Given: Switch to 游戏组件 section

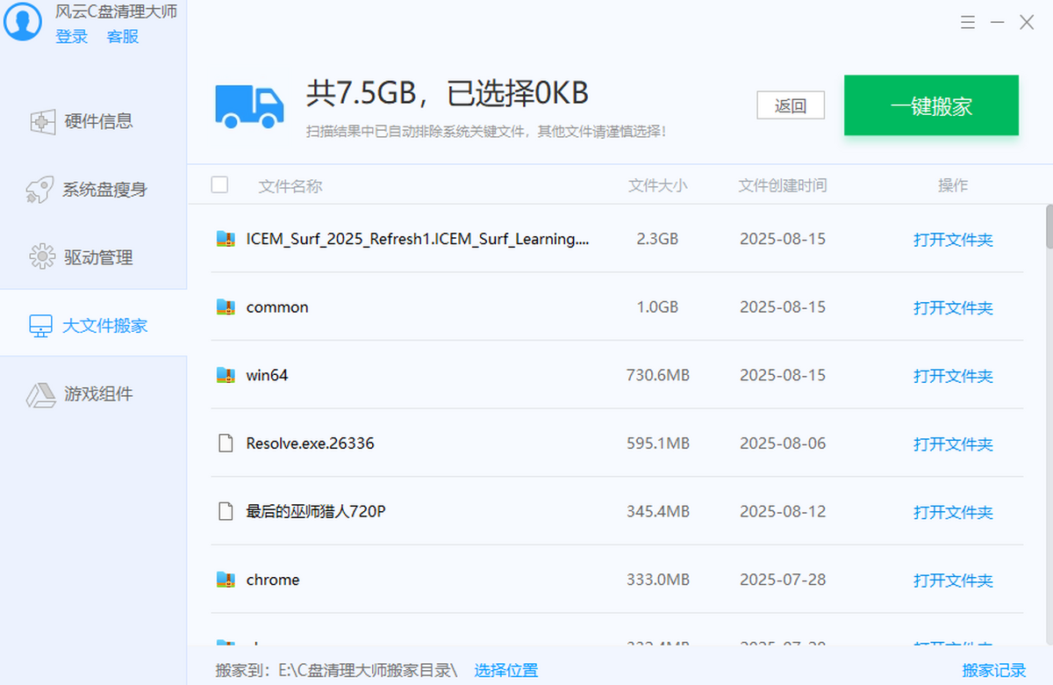Looking at the screenshot, I should click(97, 394).
